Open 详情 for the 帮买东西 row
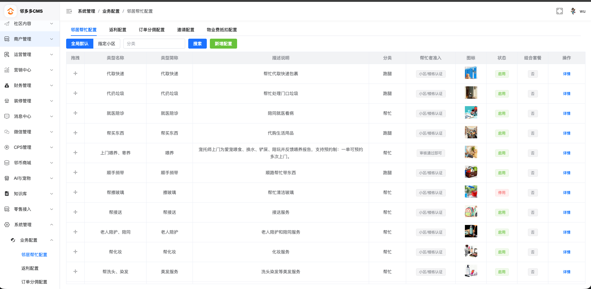Viewport: 591px width, 289px height. [x=567, y=133]
